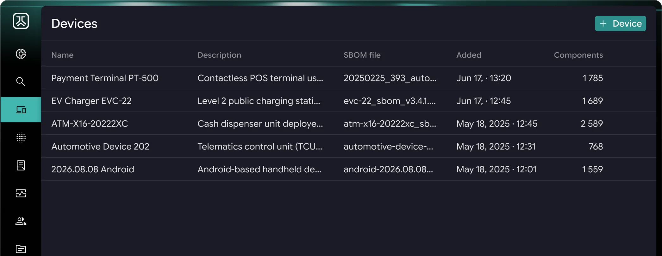
Task: Click the 20250225_393_auto SBOM file
Action: [390, 78]
